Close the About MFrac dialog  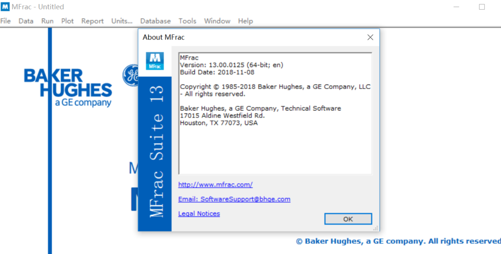point(370,37)
